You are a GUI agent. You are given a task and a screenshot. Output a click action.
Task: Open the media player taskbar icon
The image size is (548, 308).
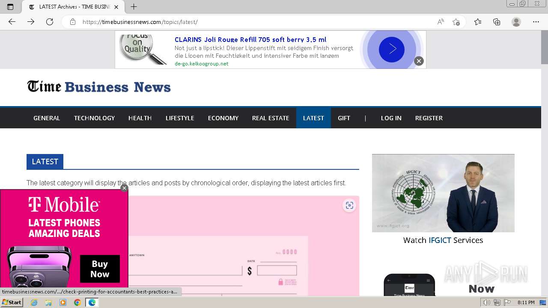(63, 302)
